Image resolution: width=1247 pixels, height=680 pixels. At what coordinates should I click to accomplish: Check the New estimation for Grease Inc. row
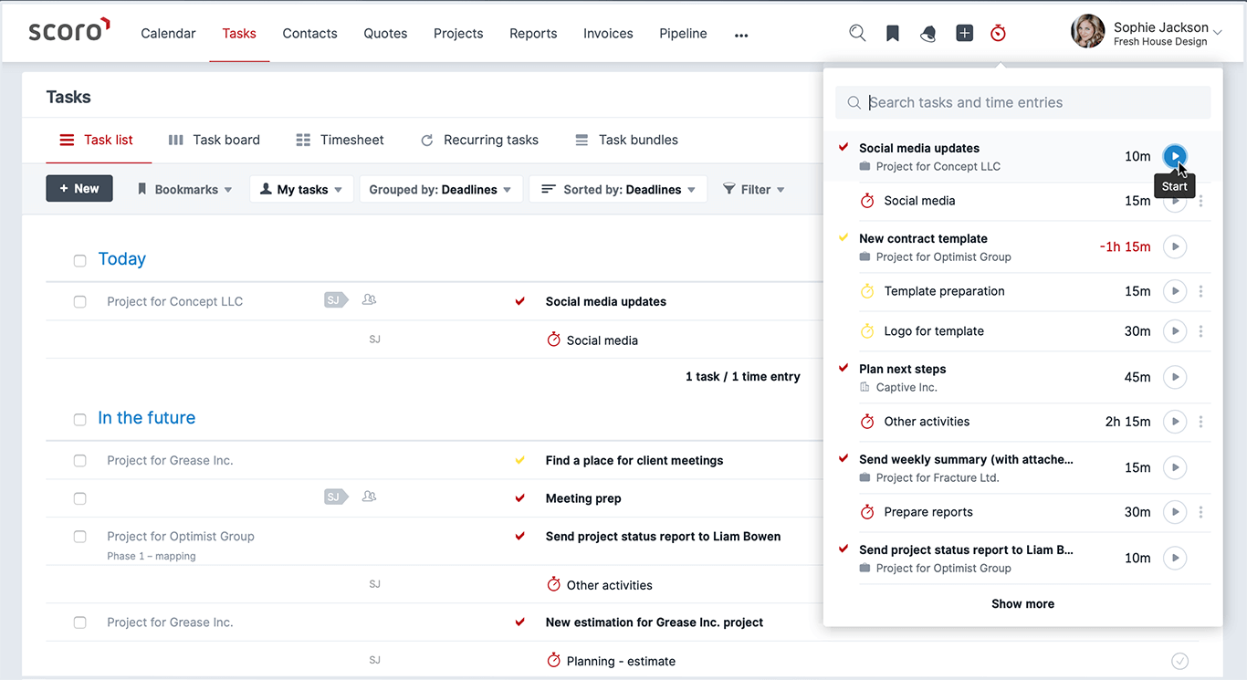click(x=80, y=622)
